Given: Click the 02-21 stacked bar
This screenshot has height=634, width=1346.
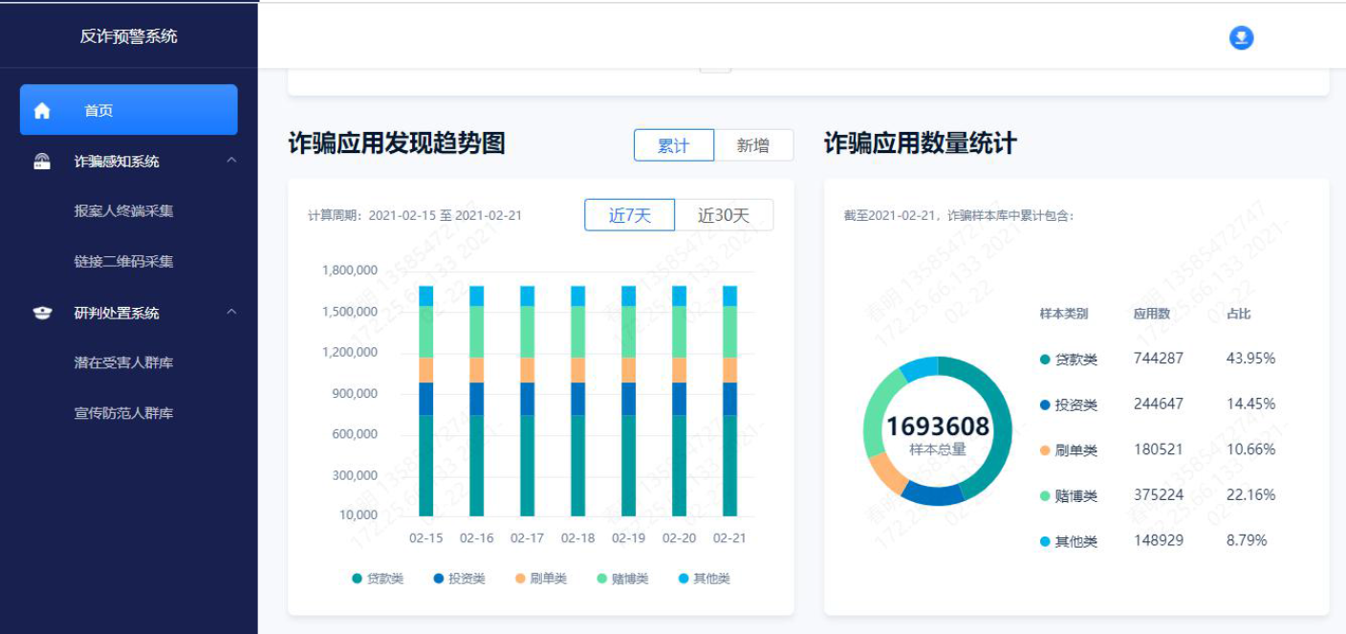Looking at the screenshot, I should coord(730,401).
